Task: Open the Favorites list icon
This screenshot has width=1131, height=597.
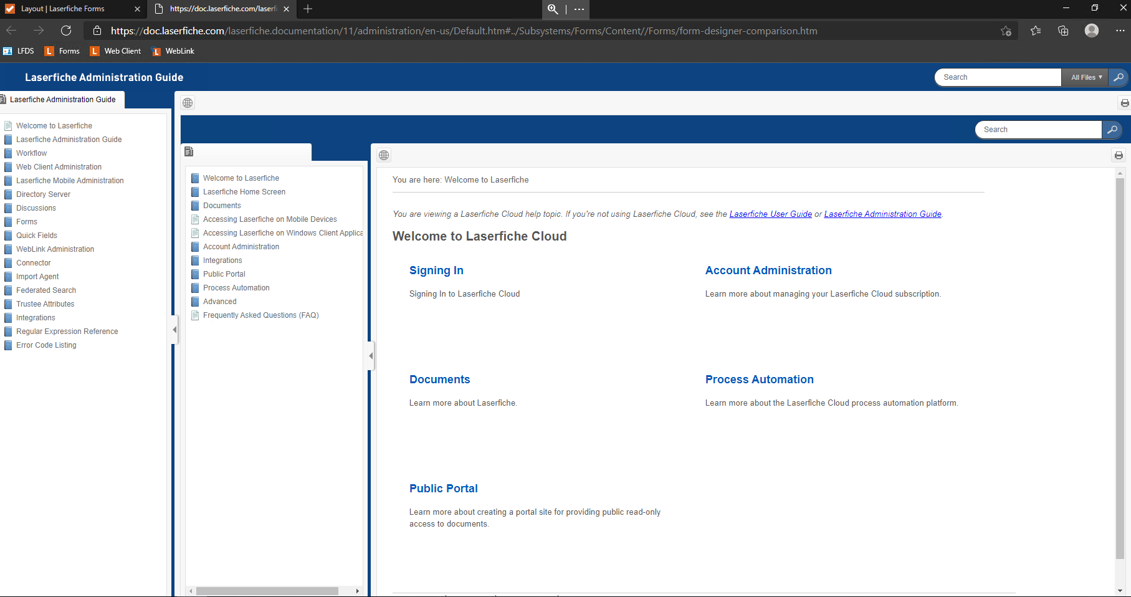Action: [1036, 31]
